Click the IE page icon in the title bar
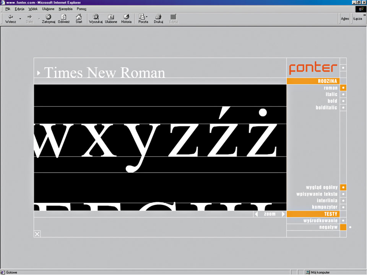The height and width of the screenshot is (275, 367). click(3, 2)
